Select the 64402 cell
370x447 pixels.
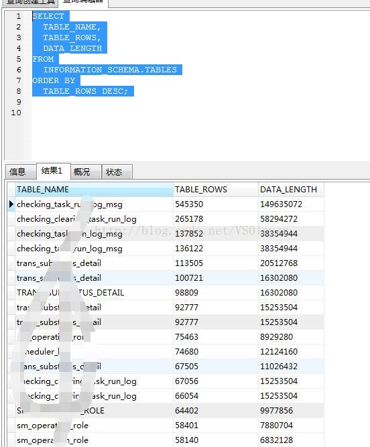point(215,411)
